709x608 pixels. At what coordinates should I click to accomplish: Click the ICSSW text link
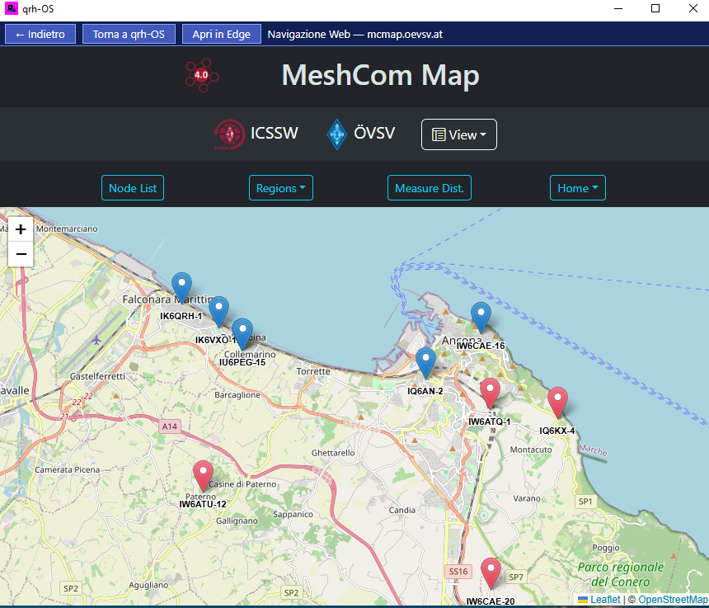(275, 133)
